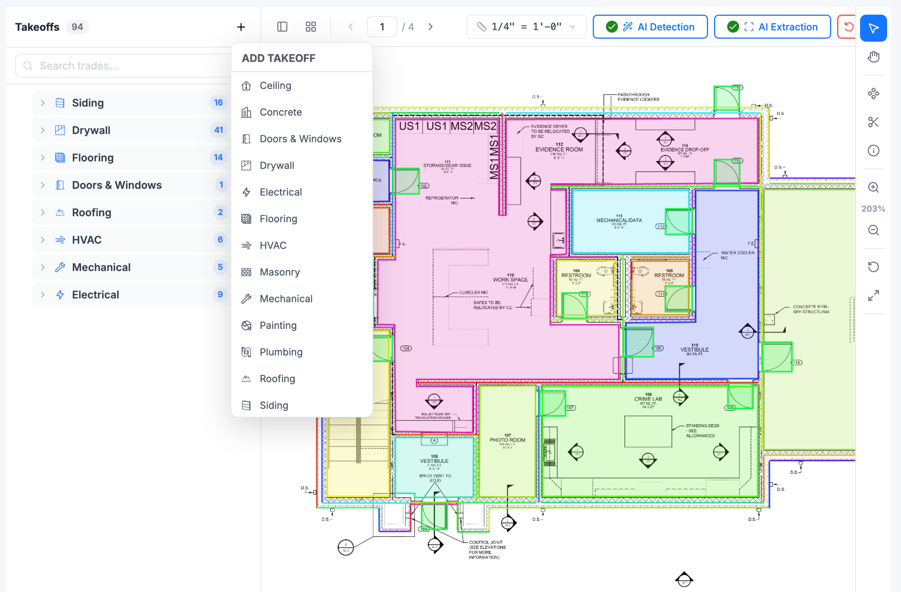Open the drawing scale dropdown
The image size is (901, 592).
point(526,27)
